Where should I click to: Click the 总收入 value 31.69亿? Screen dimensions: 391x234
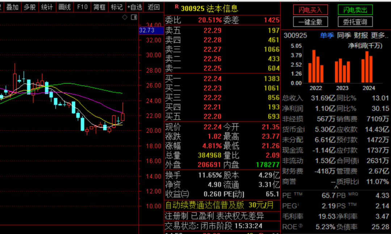tap(323, 98)
